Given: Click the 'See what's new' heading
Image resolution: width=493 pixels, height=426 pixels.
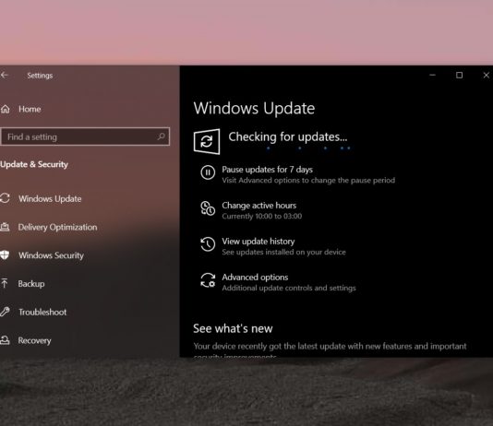Looking at the screenshot, I should pos(233,328).
